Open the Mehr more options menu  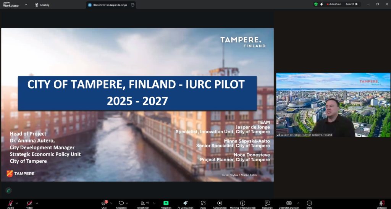pos(309,203)
